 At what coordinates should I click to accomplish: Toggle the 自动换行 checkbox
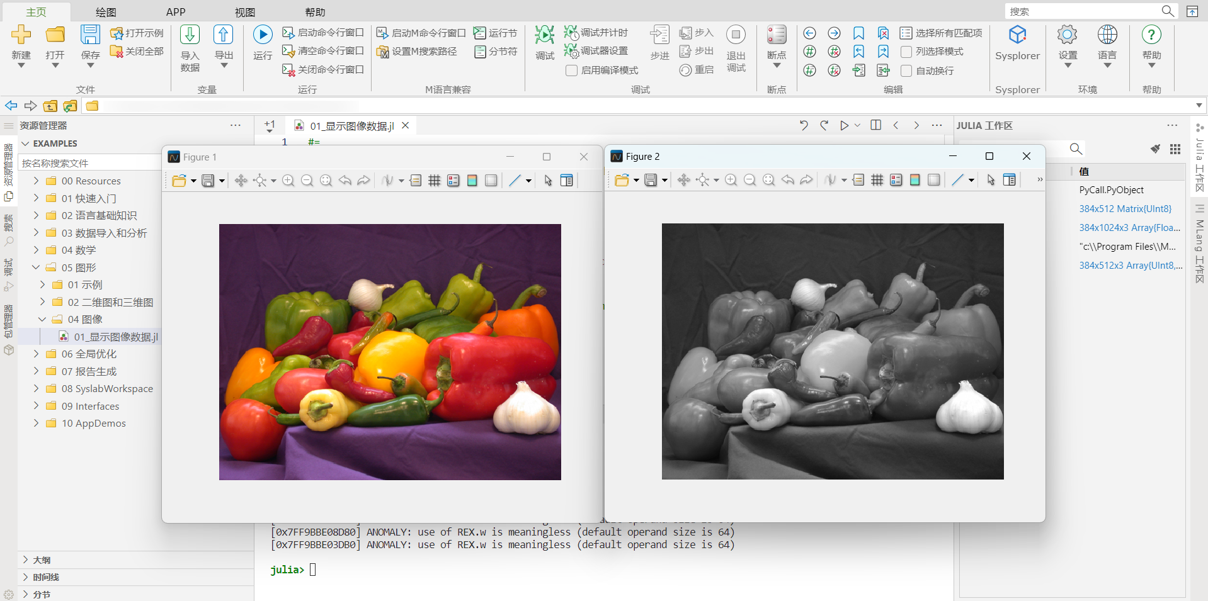pyautogui.click(x=906, y=70)
